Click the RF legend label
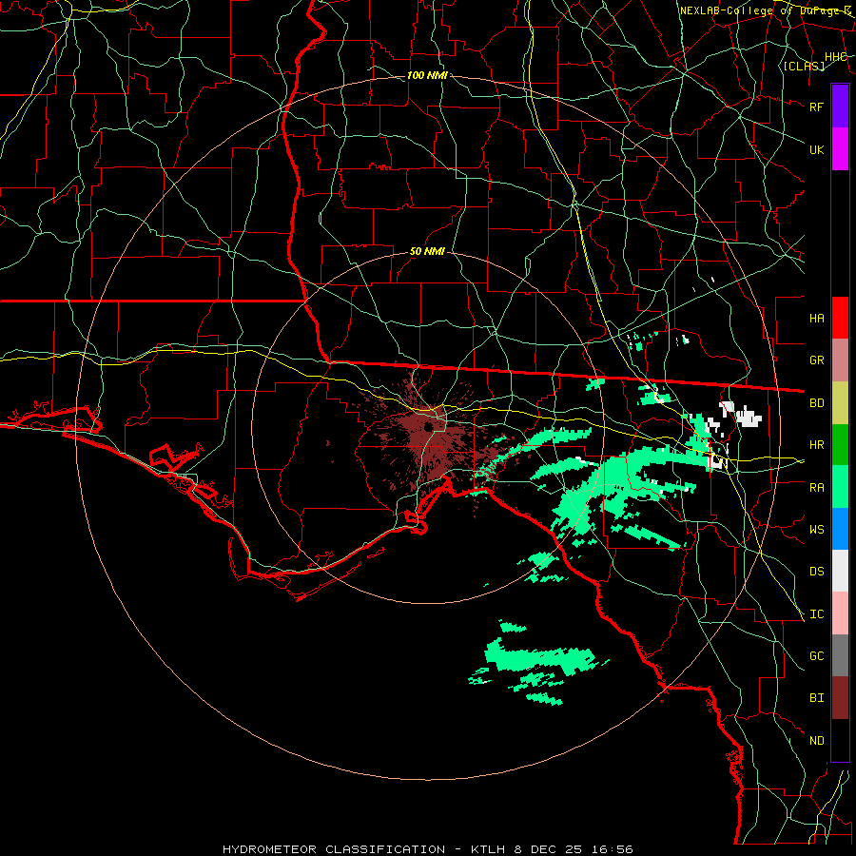Image resolution: width=856 pixels, height=856 pixels. click(817, 107)
